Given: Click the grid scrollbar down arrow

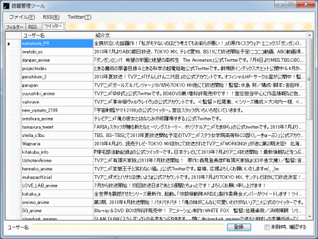Looking at the screenshot, I should coord(309,217).
